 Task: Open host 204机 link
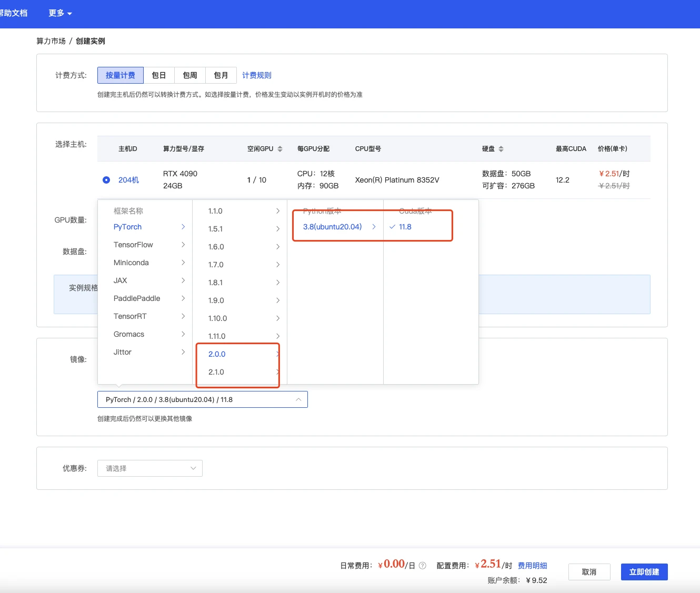click(128, 180)
